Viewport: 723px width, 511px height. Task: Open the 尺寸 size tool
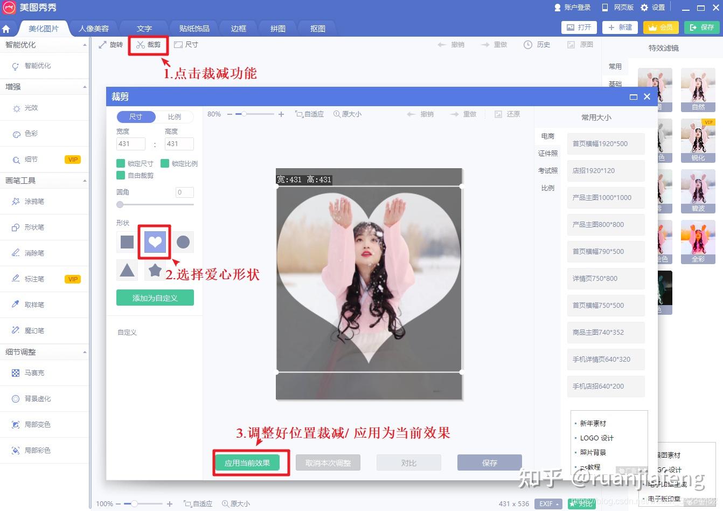pos(186,45)
